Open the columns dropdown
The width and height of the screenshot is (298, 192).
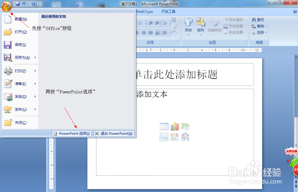(165, 33)
